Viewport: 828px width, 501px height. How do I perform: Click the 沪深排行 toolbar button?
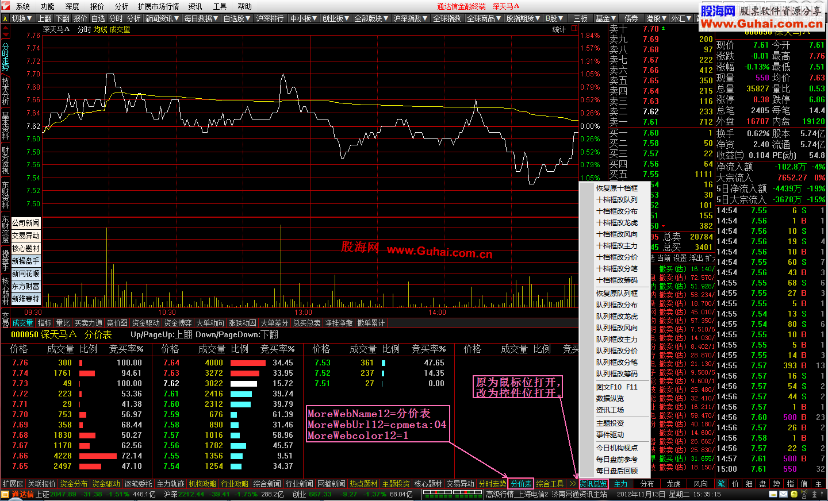click(270, 18)
